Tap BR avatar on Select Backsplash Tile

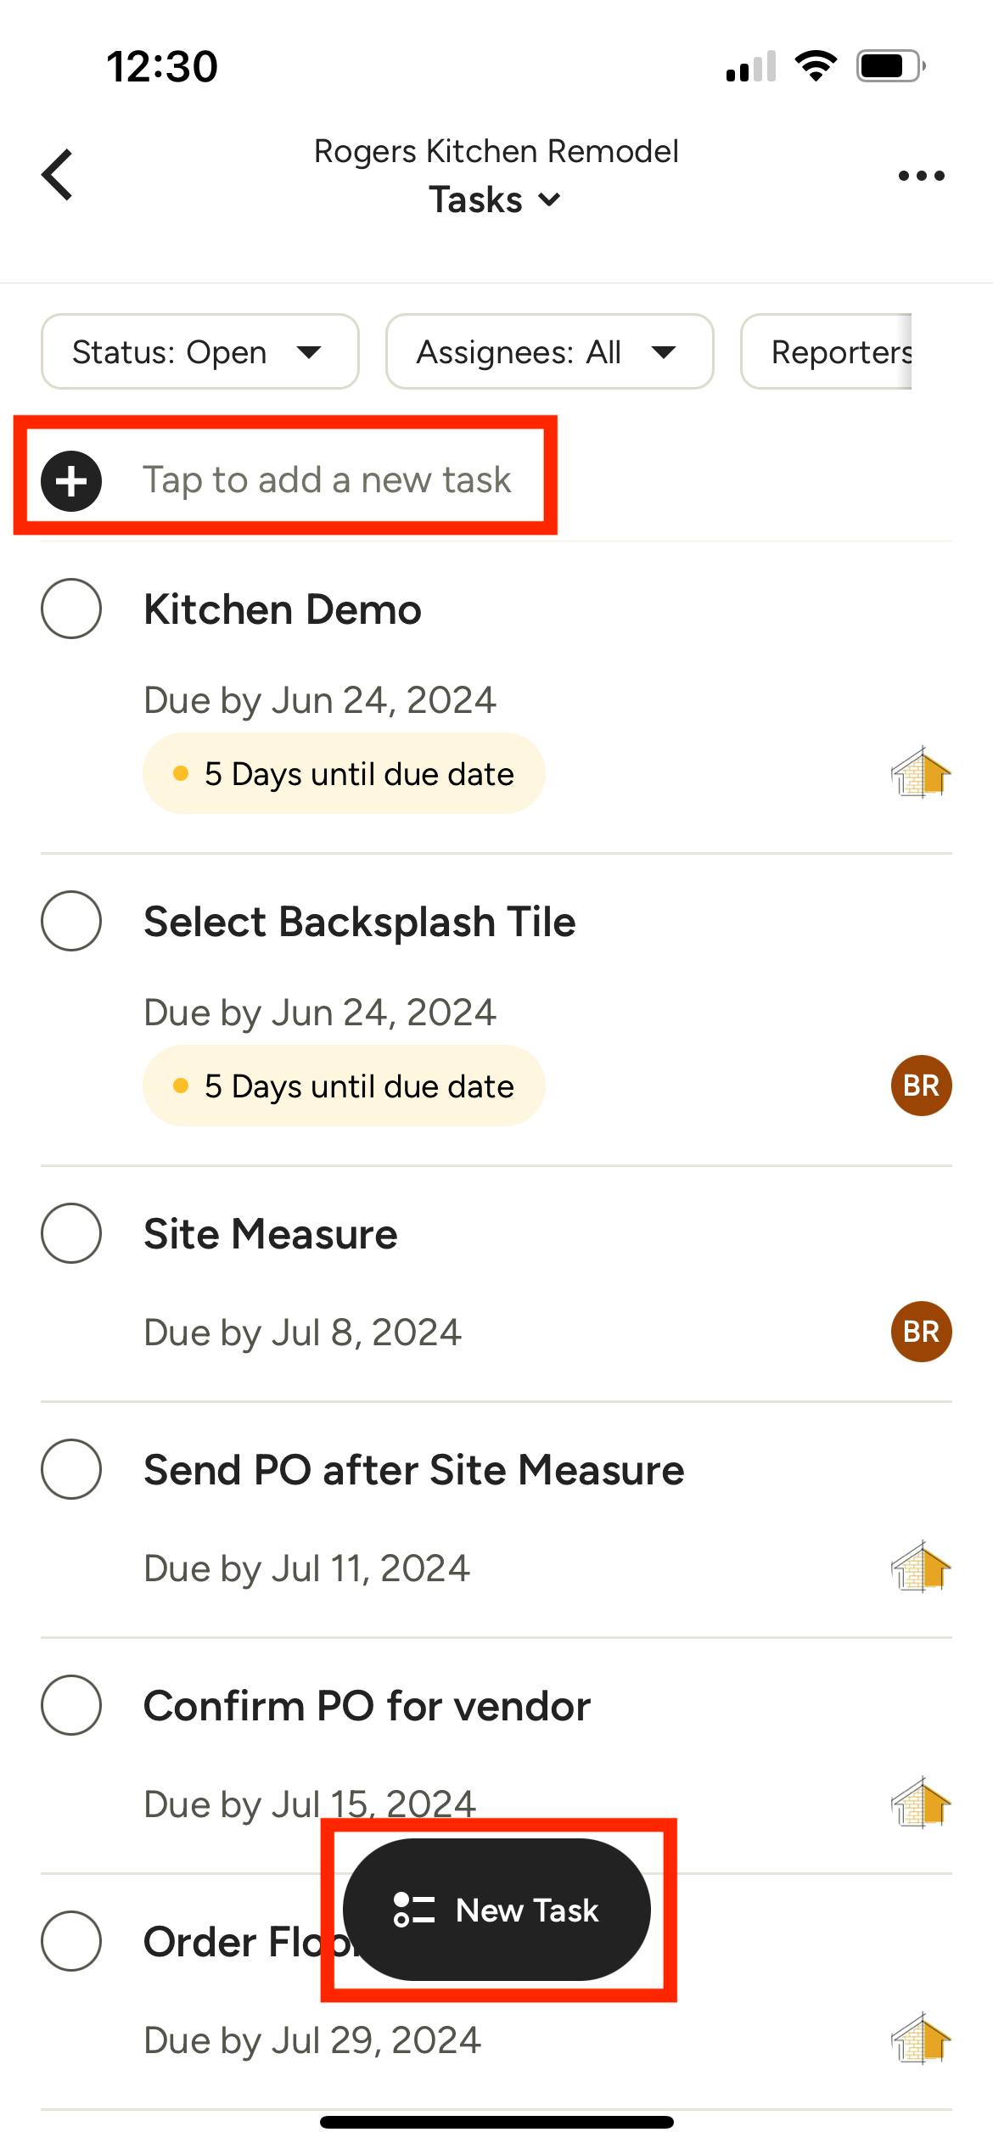point(921,1085)
